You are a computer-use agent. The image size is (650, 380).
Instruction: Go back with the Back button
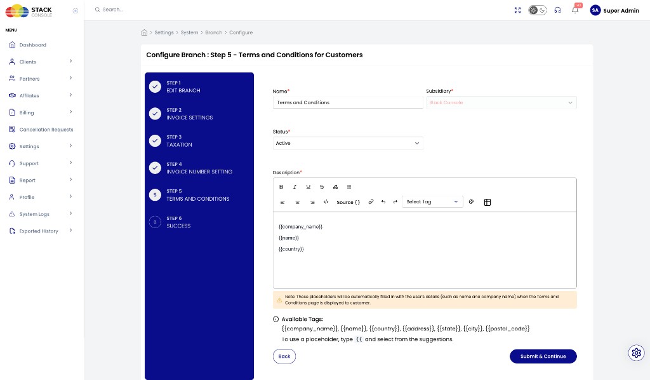[284, 356]
